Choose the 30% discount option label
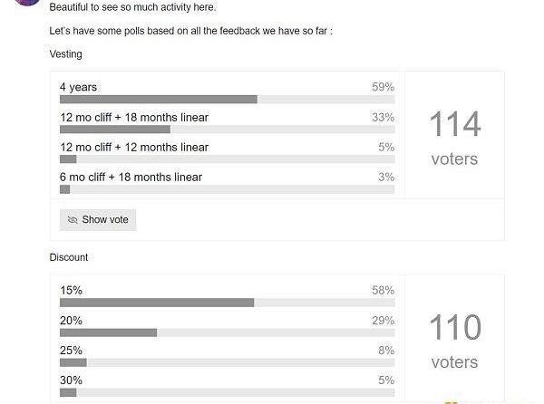The height and width of the screenshot is (404, 544). (71, 380)
